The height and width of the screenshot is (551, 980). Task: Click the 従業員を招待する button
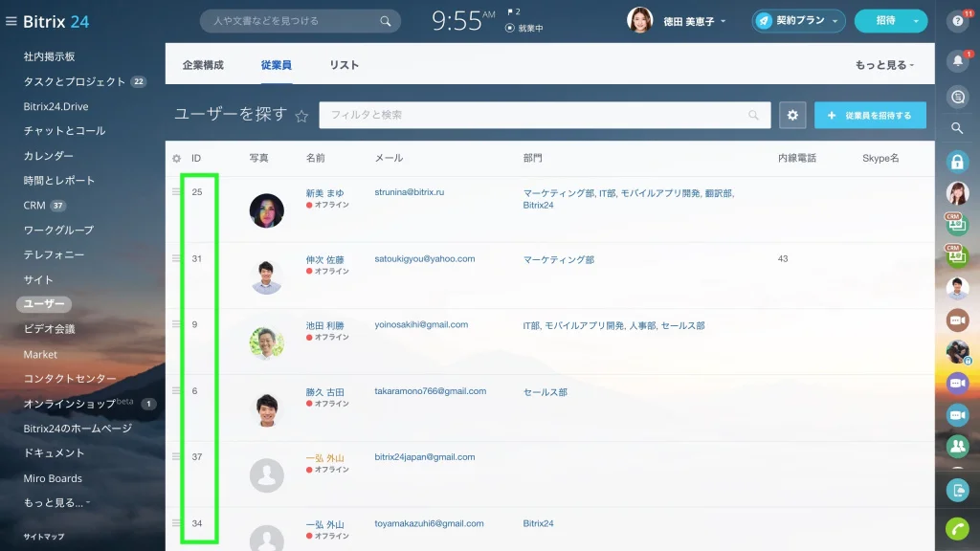870,115
